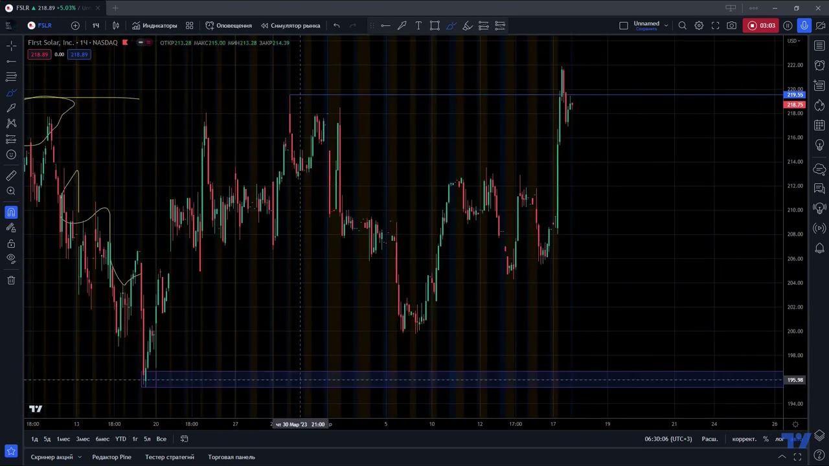Toggle Расш. extended hours session
This screenshot has width=829, height=466.
(x=710, y=439)
